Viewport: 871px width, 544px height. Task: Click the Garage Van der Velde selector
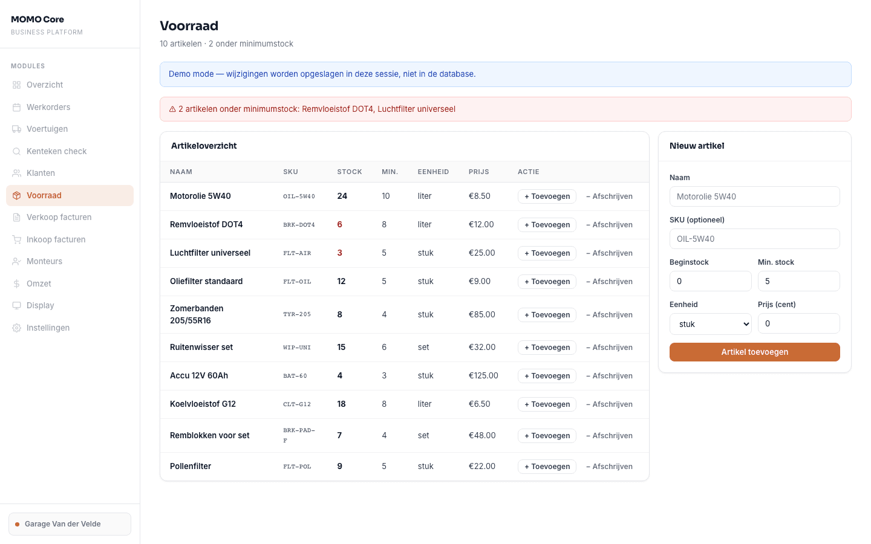70,524
